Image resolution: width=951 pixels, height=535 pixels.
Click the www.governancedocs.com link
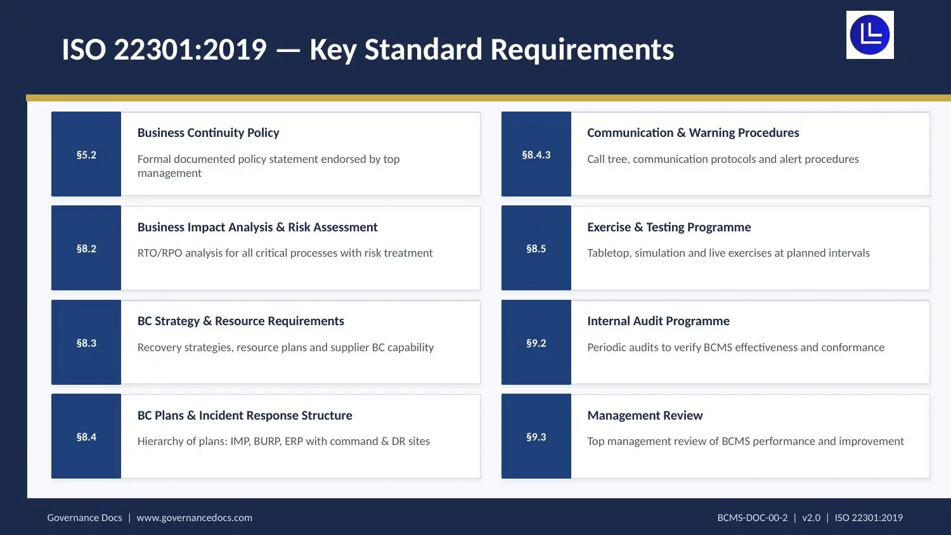pyautogui.click(x=194, y=517)
